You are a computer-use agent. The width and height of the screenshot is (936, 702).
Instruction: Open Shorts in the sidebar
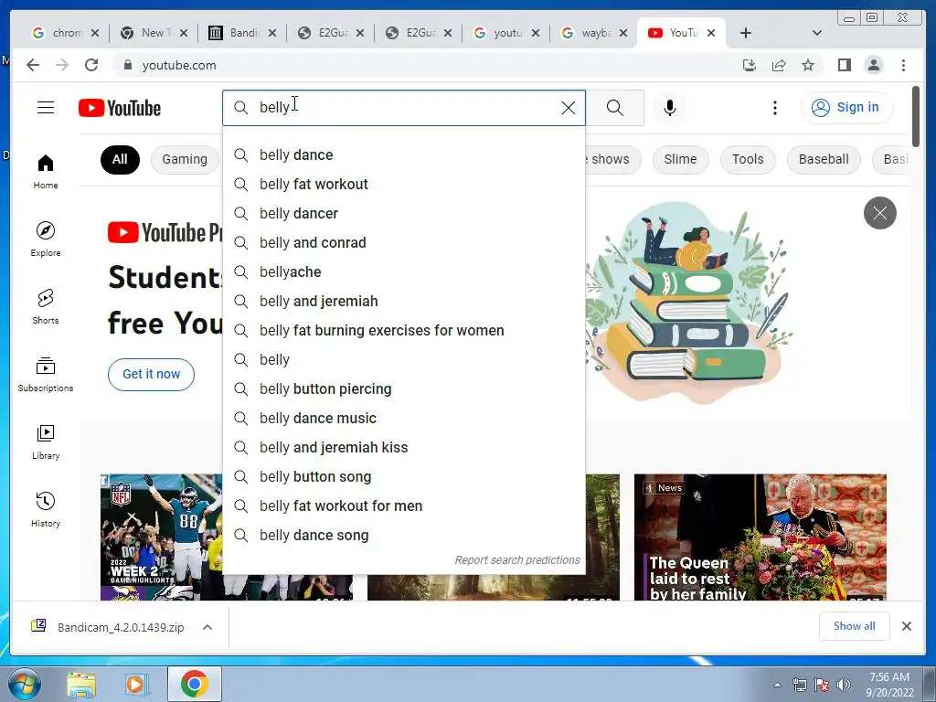click(46, 307)
